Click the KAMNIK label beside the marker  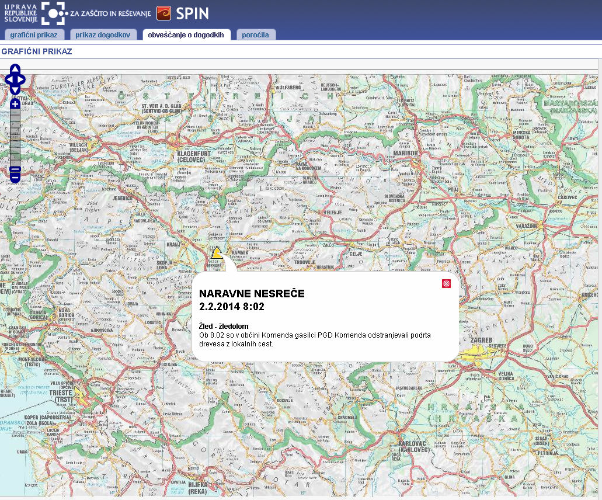pyautogui.click(x=240, y=252)
